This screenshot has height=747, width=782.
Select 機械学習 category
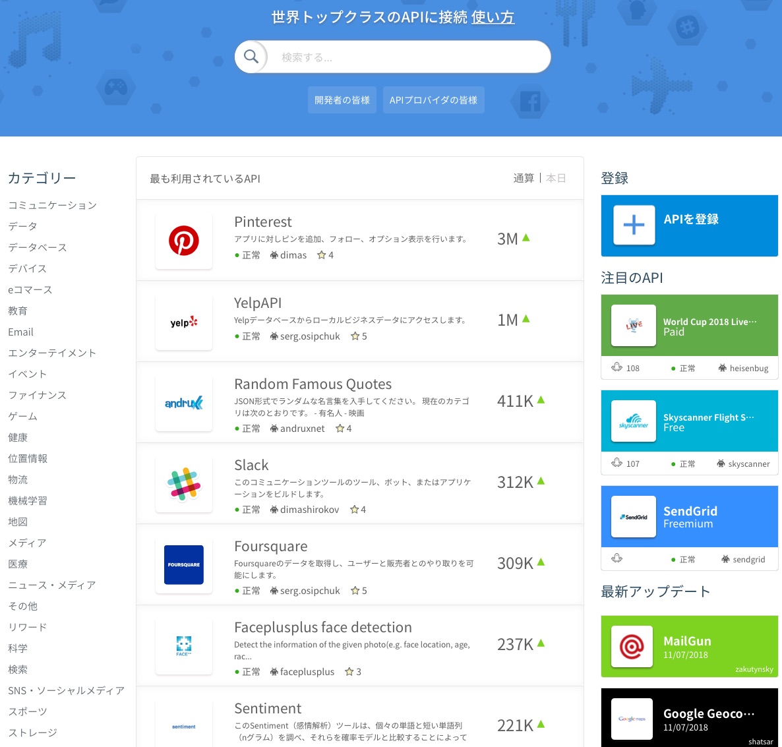point(28,500)
